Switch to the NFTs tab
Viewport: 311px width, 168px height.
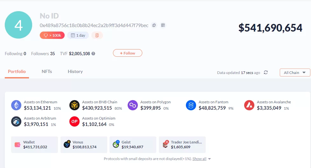tap(47, 72)
